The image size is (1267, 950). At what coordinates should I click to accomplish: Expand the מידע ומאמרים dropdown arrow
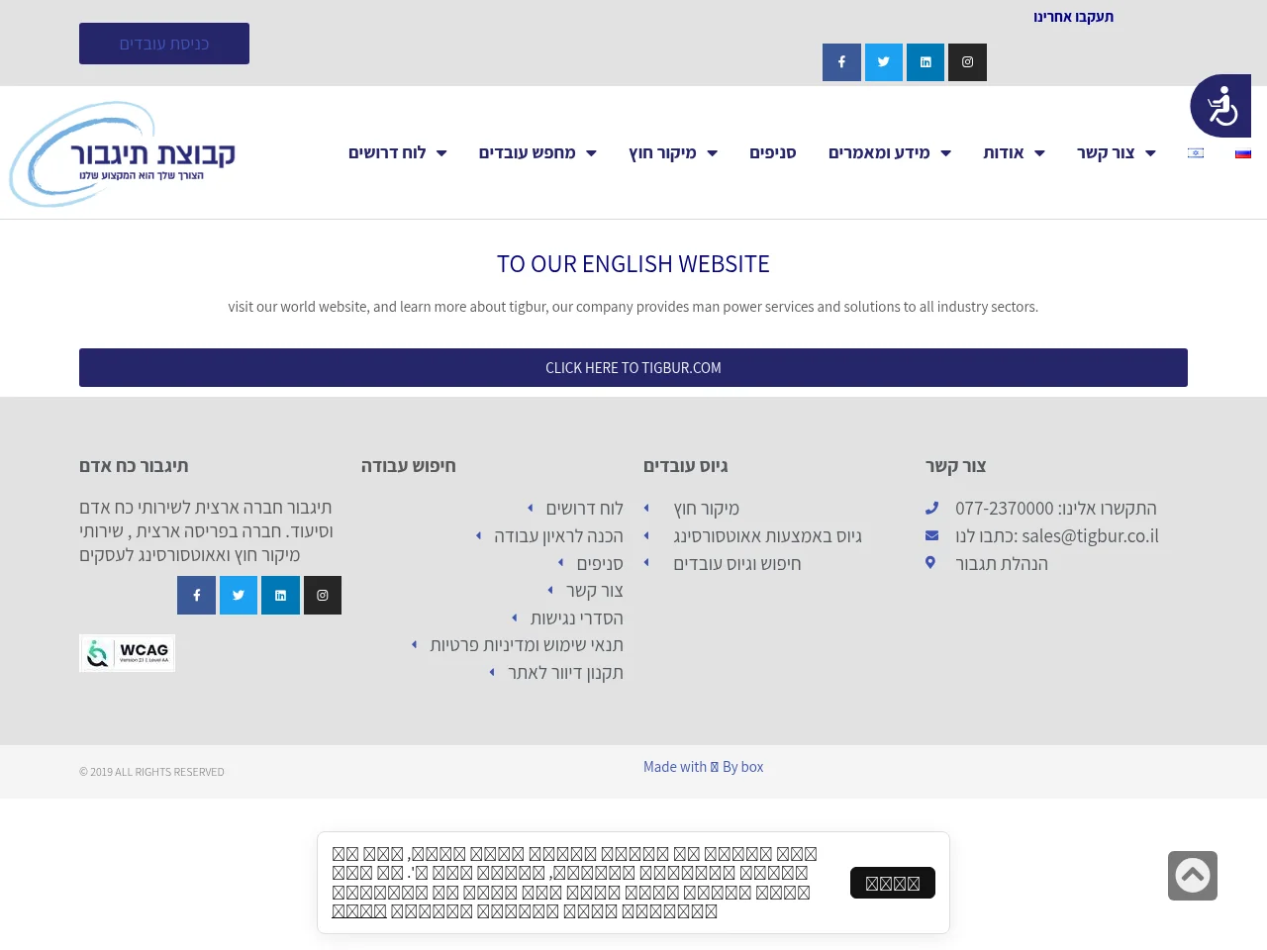945,153
